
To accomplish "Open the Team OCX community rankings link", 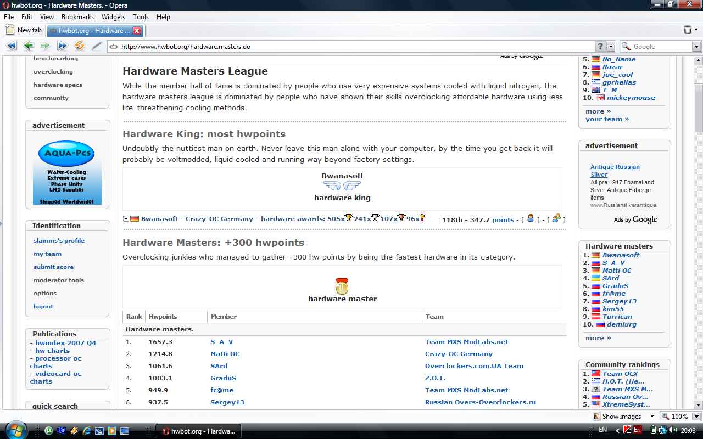I will [620, 374].
